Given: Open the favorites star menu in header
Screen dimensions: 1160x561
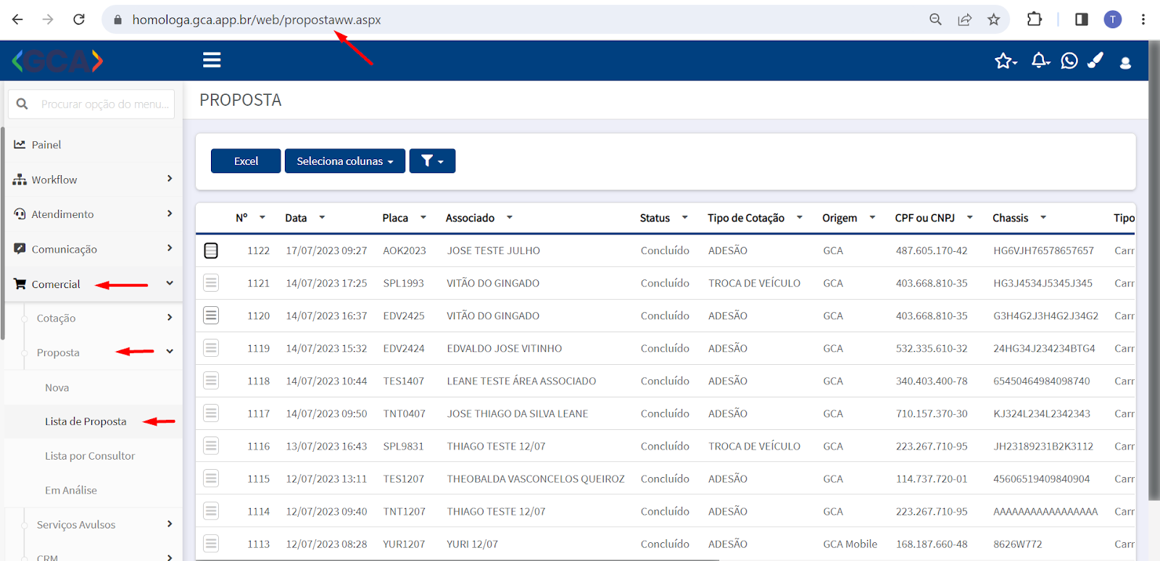Looking at the screenshot, I should pos(1006,61).
